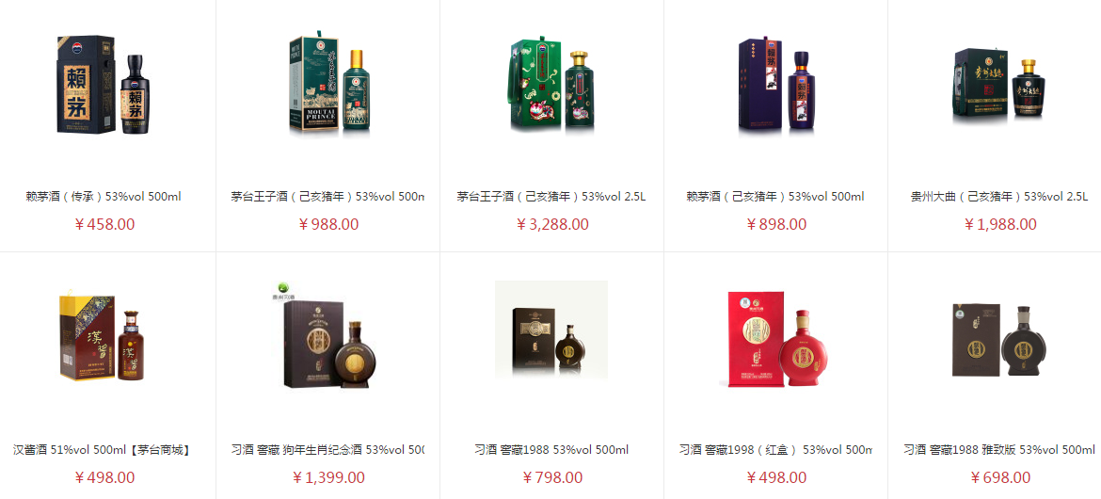Image resolution: width=1101 pixels, height=499 pixels.
Task: Select the purple 赖茅酒（己亥猪年）product image
Action: coord(776,85)
